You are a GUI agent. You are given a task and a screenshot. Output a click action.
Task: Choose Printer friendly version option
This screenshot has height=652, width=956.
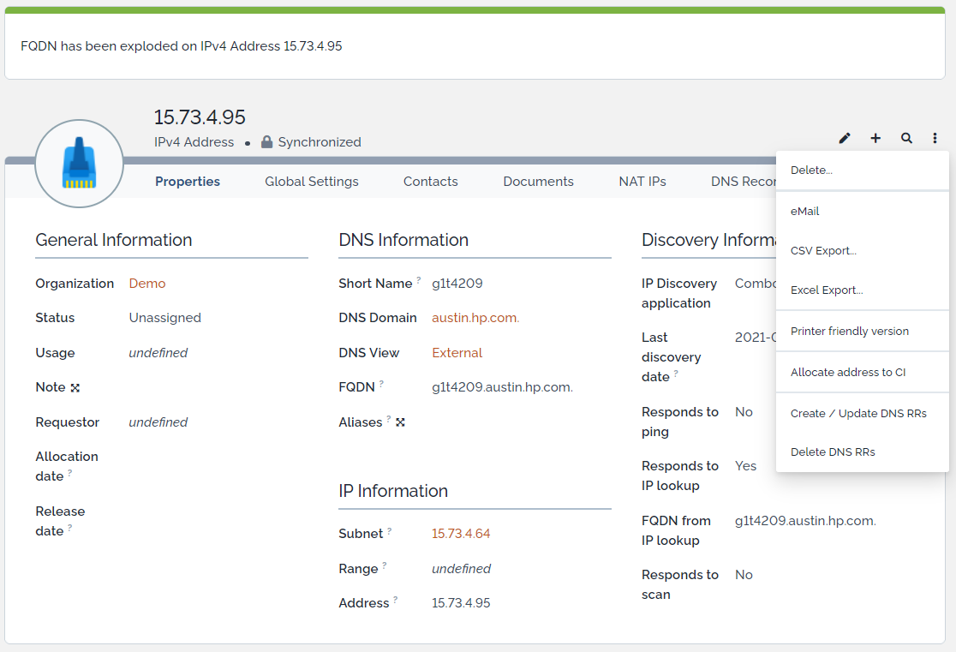click(850, 332)
